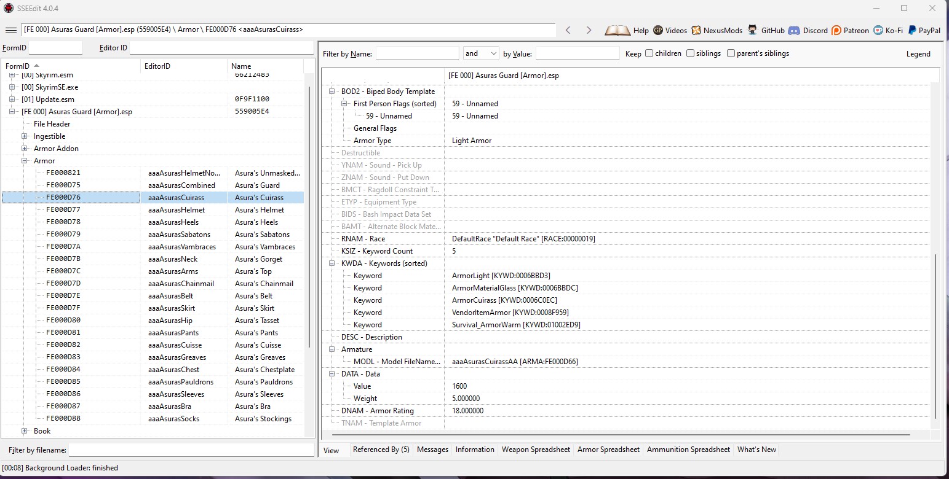This screenshot has width=949, height=479.
Task: Open Messages tab
Action: [x=432, y=450]
